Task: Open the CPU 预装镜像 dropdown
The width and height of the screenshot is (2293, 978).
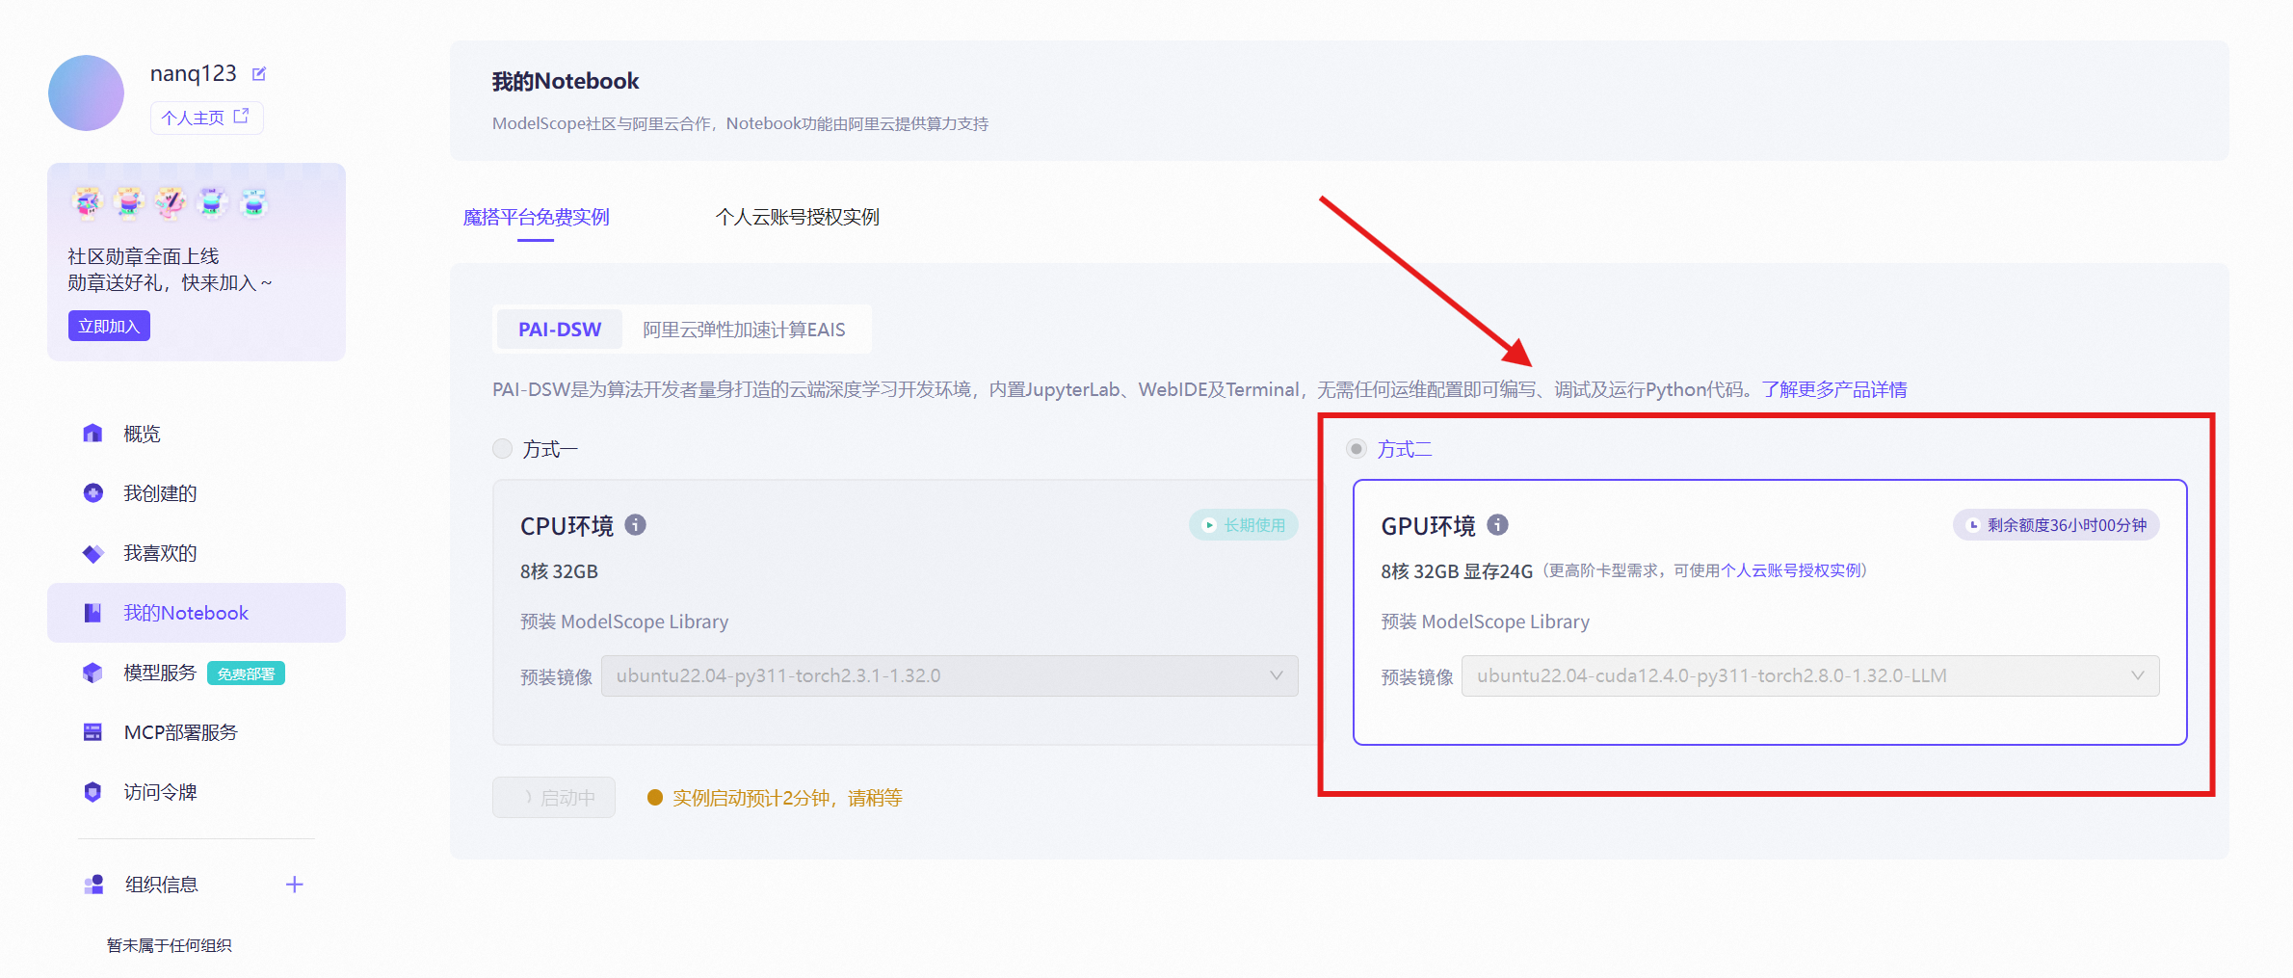Action: click(x=950, y=675)
